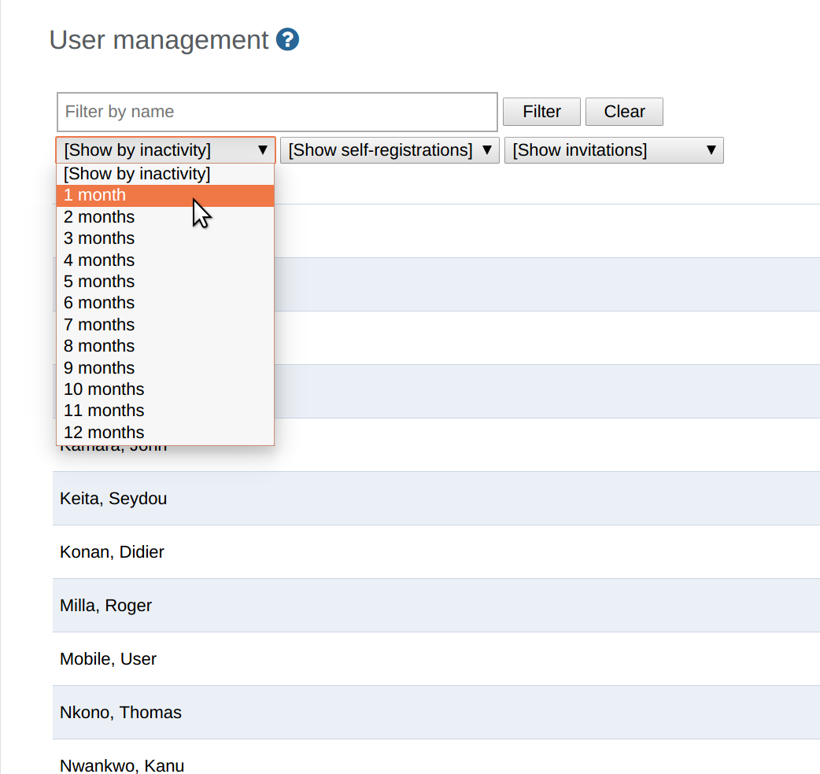Click the help question mark icon
Viewport: 820px width, 774px height.
[287, 39]
